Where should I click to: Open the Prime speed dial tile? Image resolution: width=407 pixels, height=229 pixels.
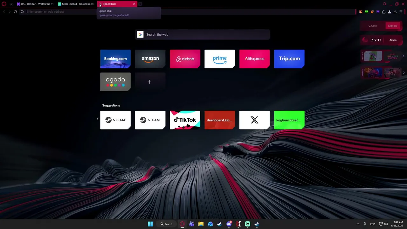click(220, 59)
